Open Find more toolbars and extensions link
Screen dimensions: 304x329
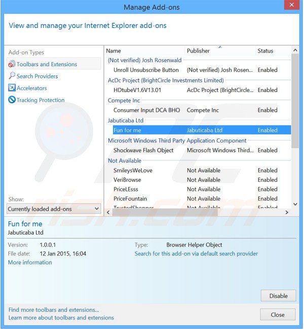(53, 310)
